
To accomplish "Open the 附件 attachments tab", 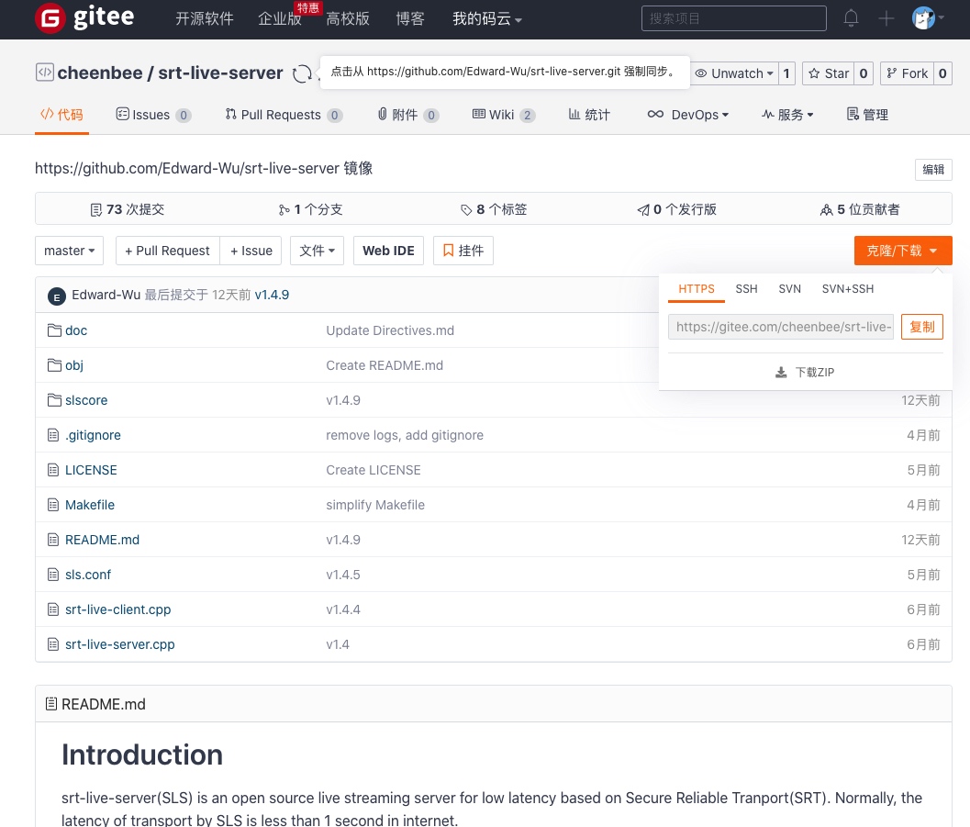I will point(407,115).
